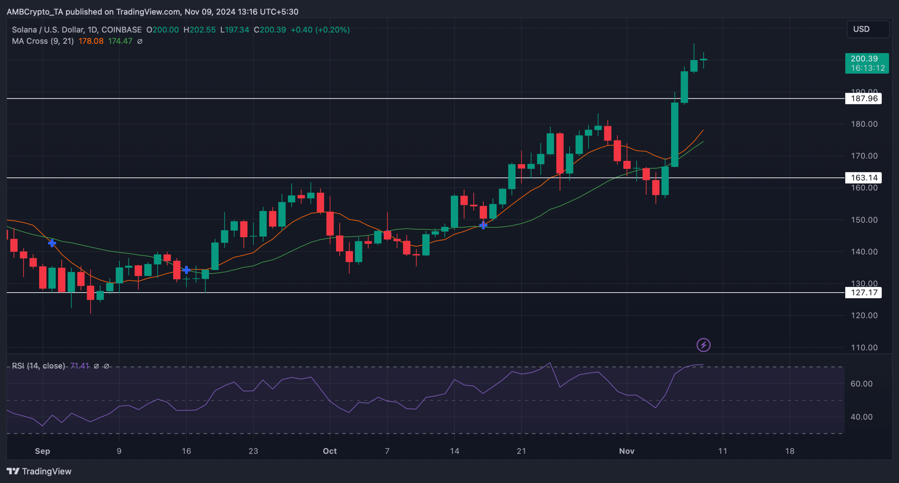Click the Oct label on time axis
Screen dimensions: 899x483
(330, 451)
